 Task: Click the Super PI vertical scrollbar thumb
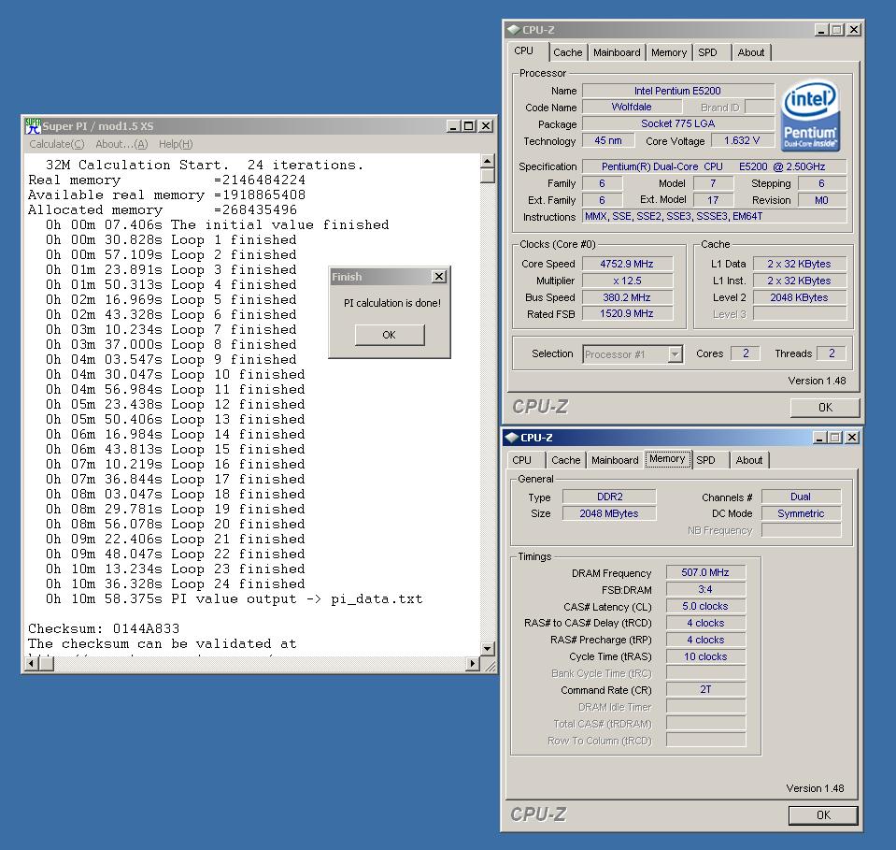pos(488,175)
